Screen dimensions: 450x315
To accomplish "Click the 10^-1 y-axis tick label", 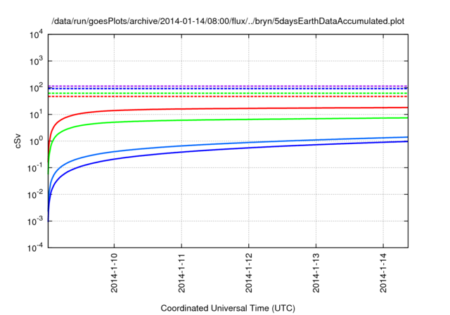I will [36, 167].
